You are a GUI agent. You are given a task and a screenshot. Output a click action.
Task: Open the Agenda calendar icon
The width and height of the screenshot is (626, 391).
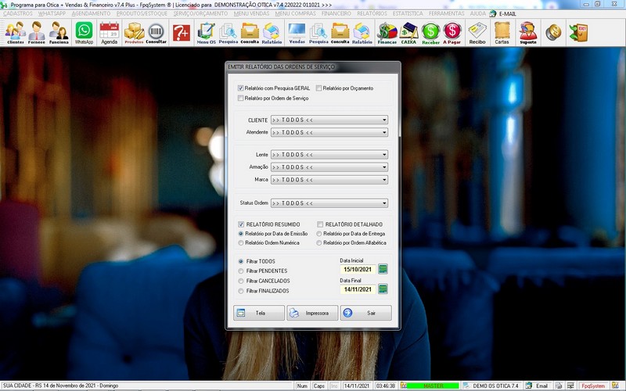[x=109, y=33]
